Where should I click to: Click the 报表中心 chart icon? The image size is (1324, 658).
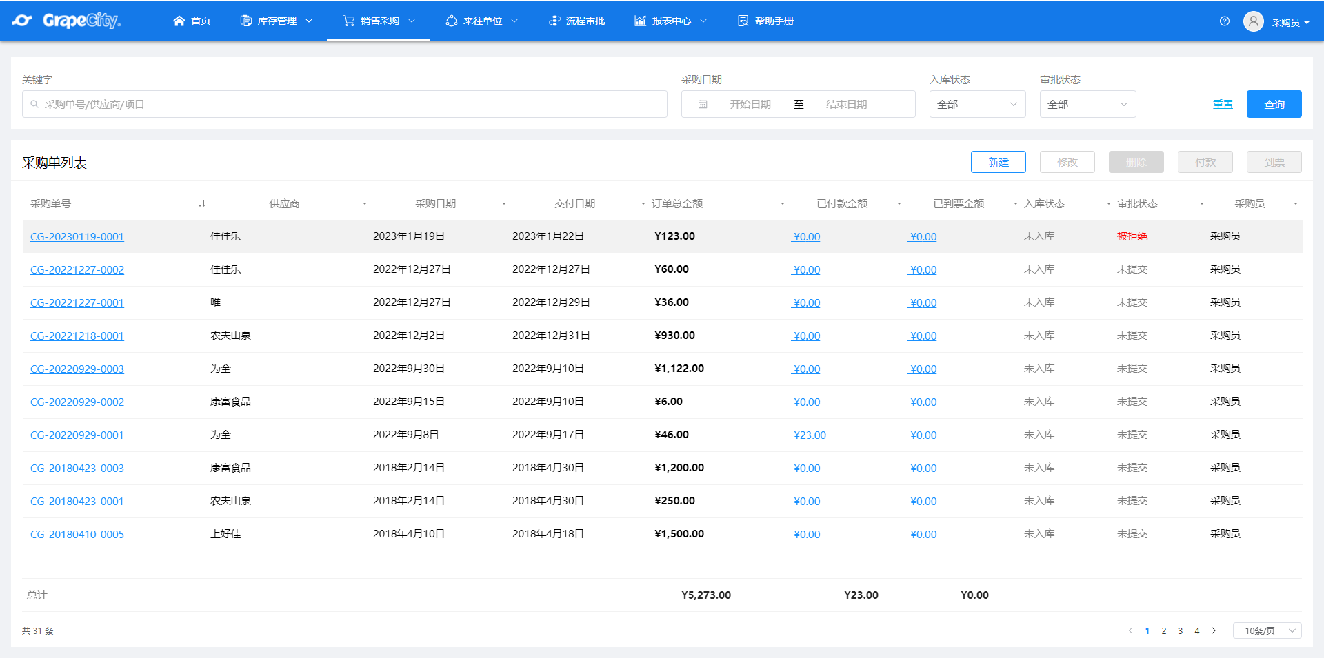coord(641,21)
